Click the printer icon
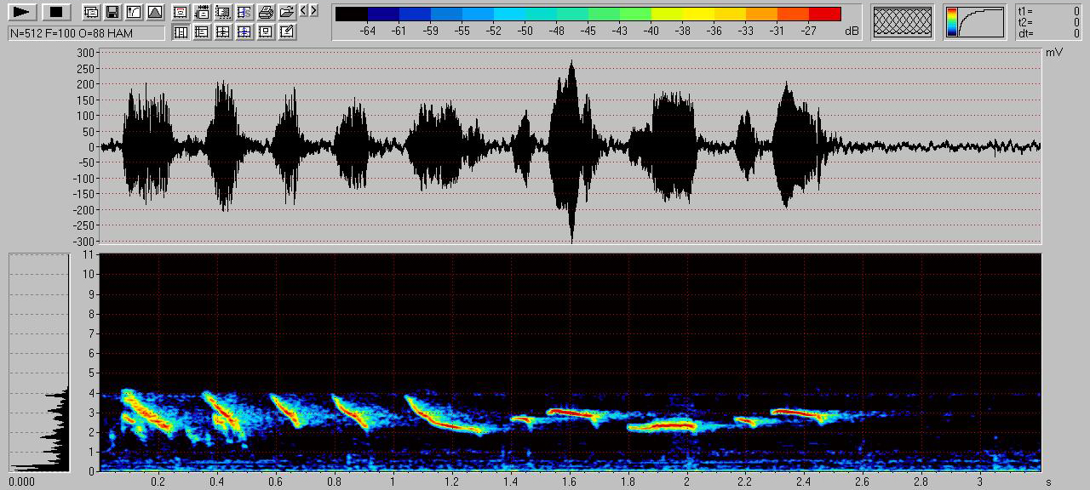The width and height of the screenshot is (1090, 490). [266, 13]
